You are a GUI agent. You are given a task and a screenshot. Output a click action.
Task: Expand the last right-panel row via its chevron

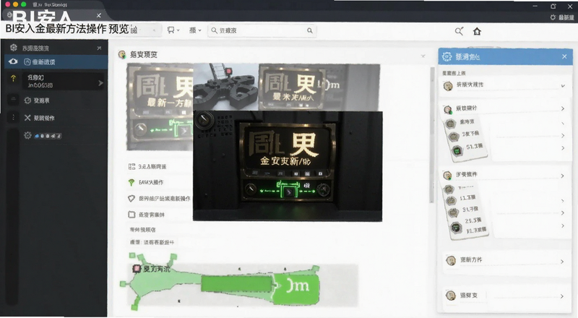[x=561, y=296]
